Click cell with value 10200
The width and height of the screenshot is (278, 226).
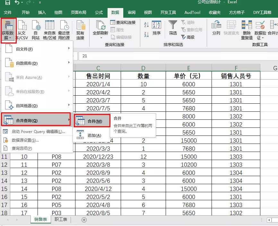189,165
